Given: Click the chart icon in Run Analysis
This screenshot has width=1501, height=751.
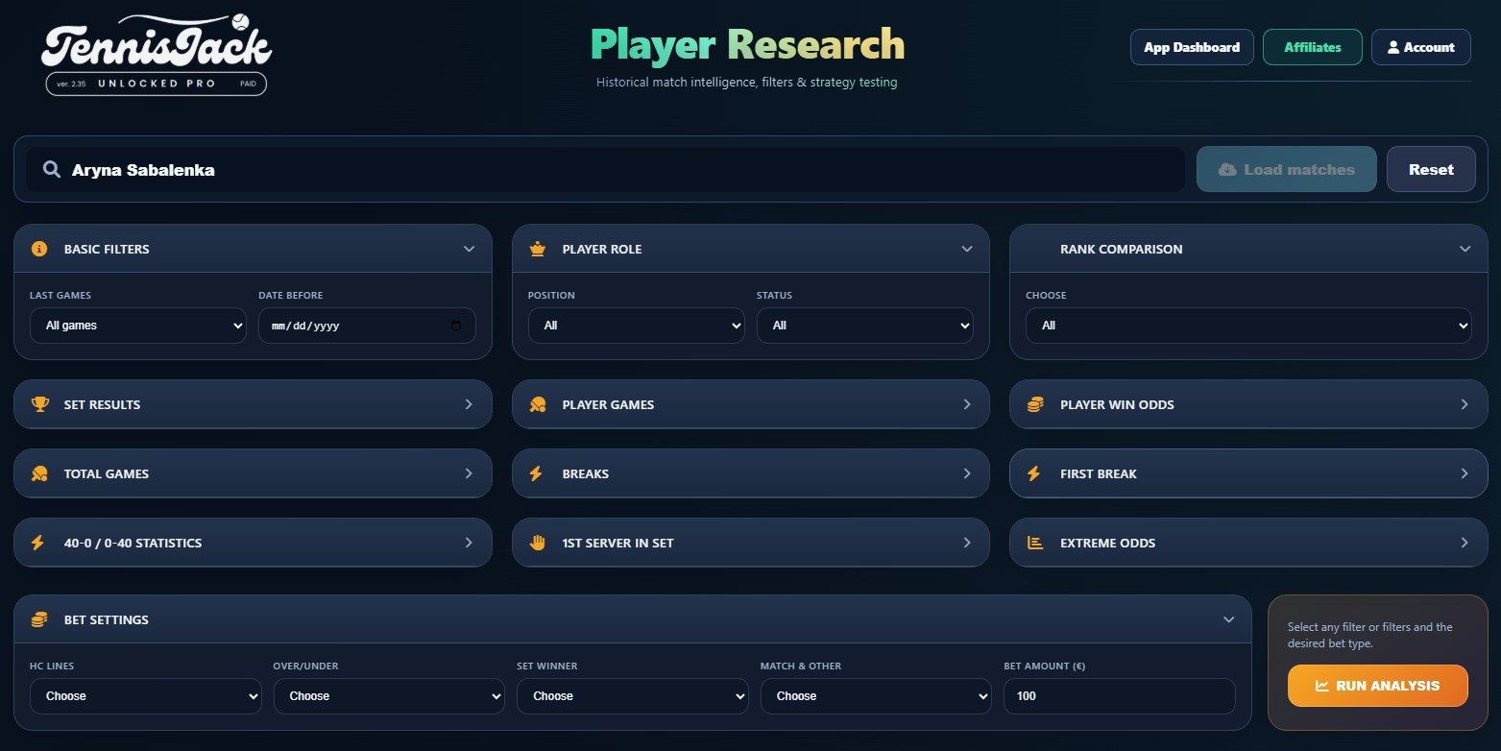Looking at the screenshot, I should (x=1322, y=686).
